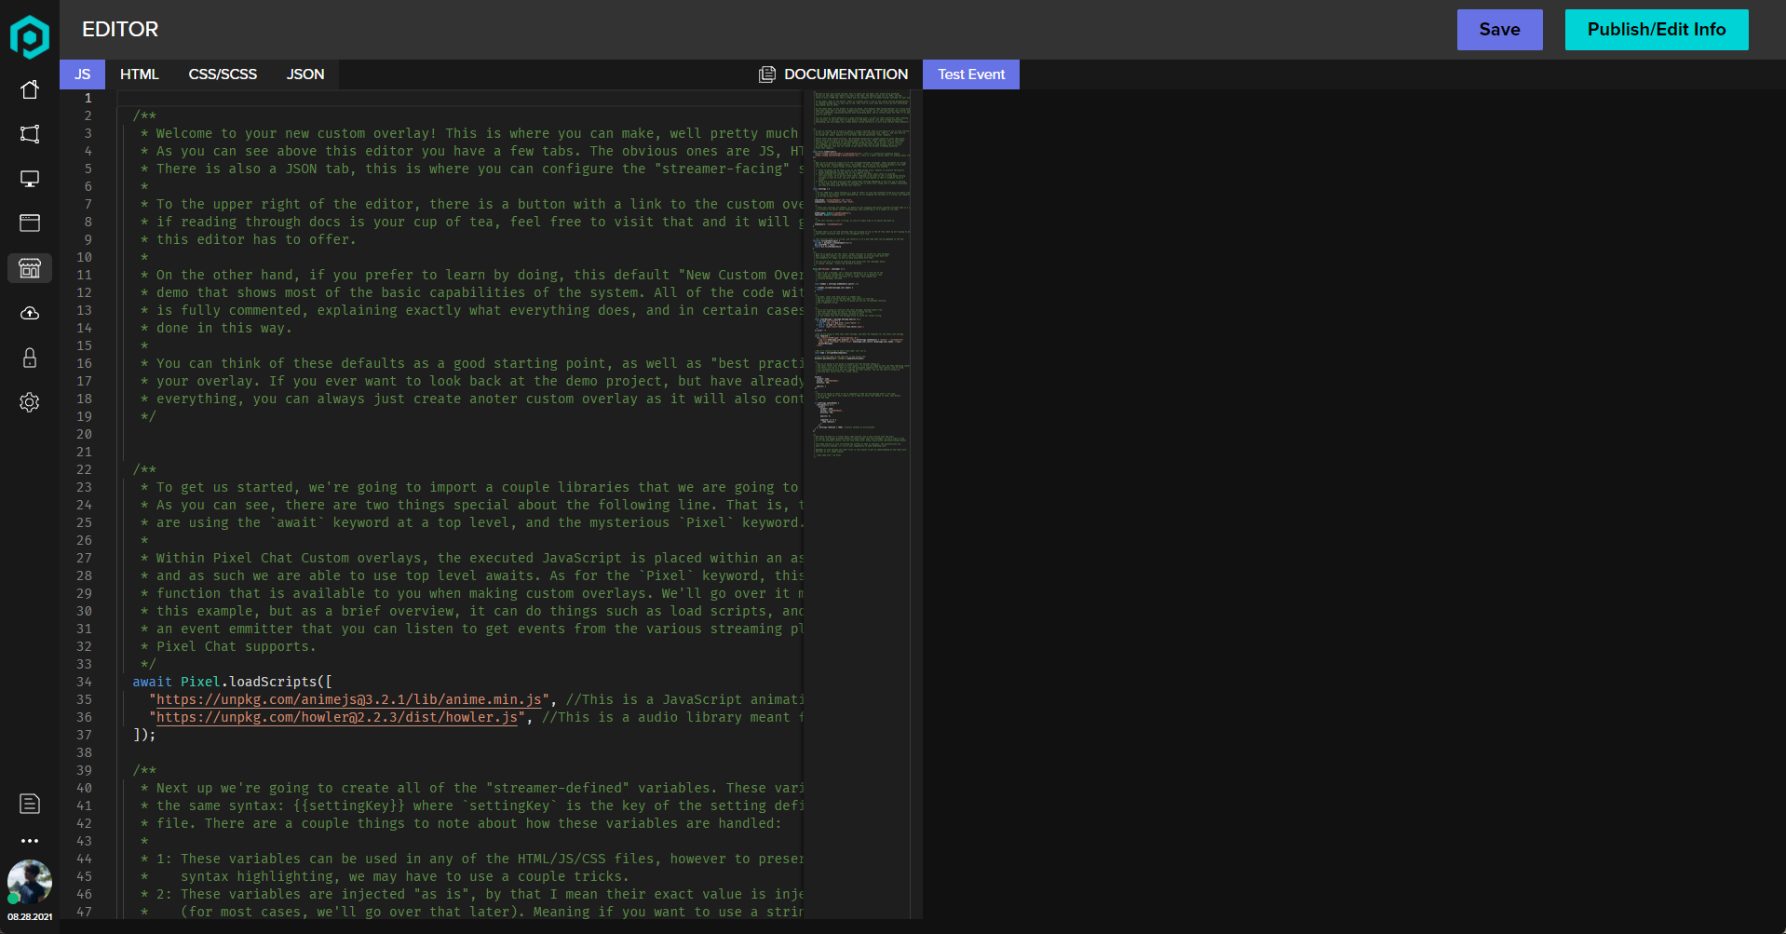Open the anime.min.js unpkg link
The image size is (1786, 934).
point(348,699)
